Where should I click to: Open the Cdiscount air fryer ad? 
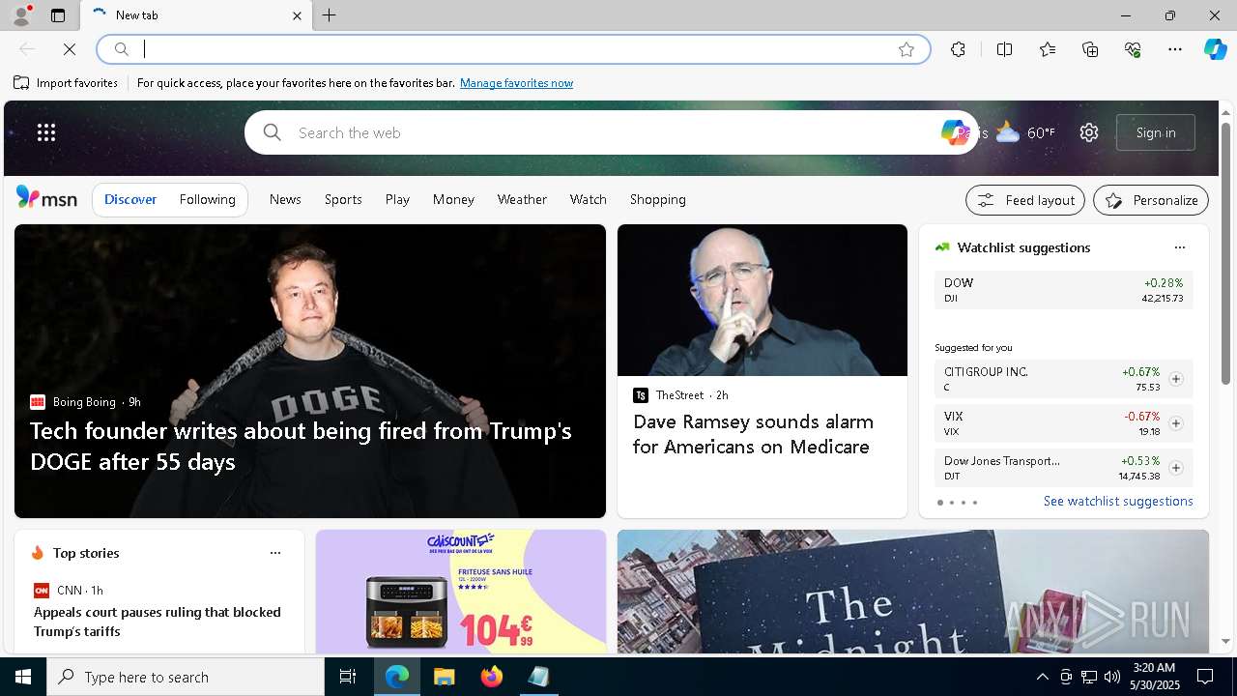(461, 592)
